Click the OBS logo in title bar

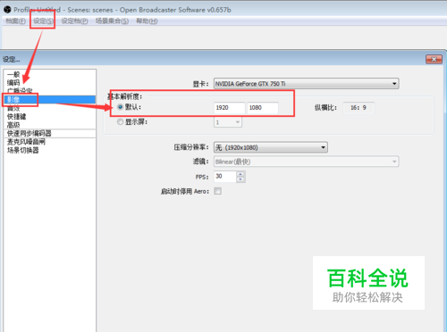[x=7, y=10]
